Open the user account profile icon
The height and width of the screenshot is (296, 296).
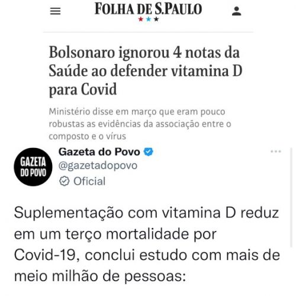(x=236, y=11)
